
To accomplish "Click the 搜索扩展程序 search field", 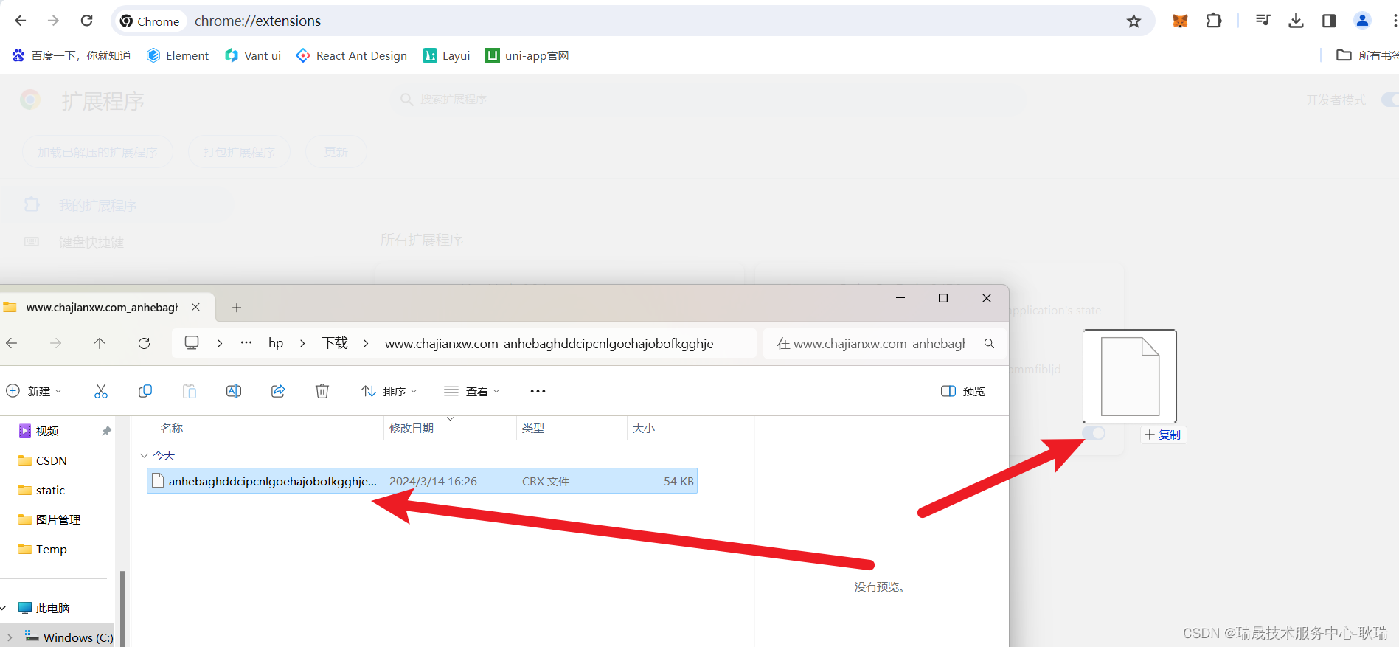I will click(708, 99).
